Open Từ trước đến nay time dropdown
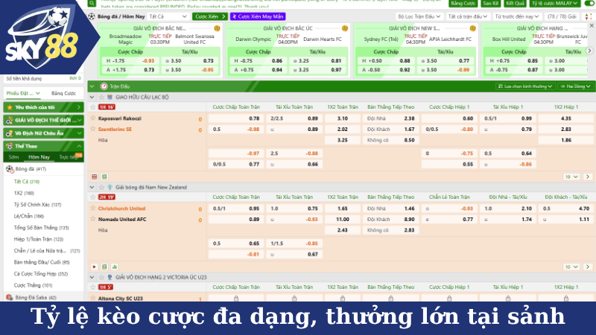This screenshot has height=335, width=596. (x=517, y=16)
